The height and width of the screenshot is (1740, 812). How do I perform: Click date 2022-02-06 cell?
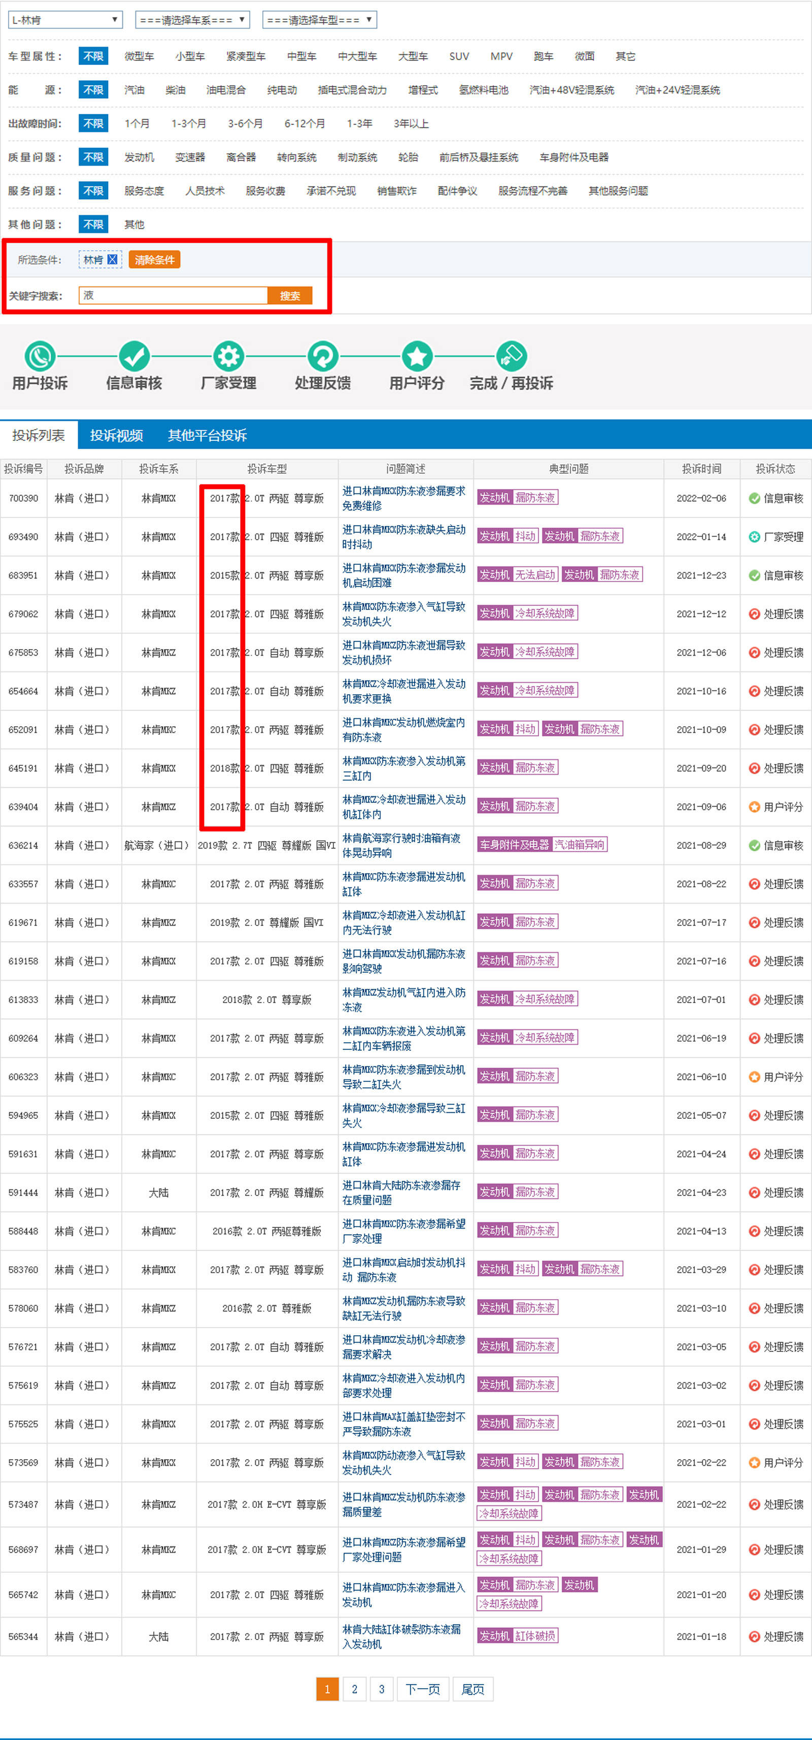point(701,498)
